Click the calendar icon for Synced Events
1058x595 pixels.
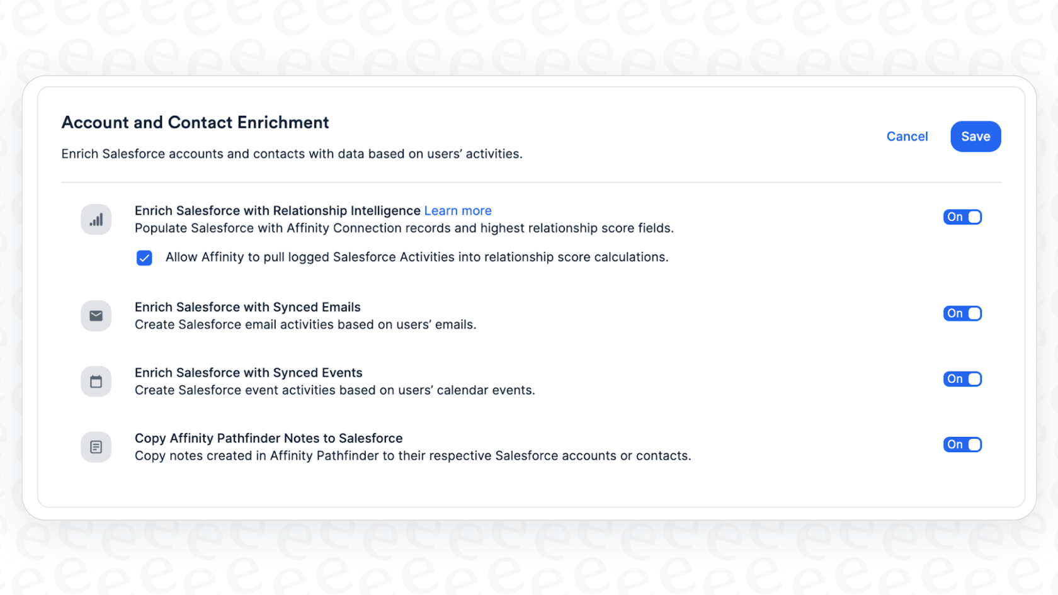point(96,381)
